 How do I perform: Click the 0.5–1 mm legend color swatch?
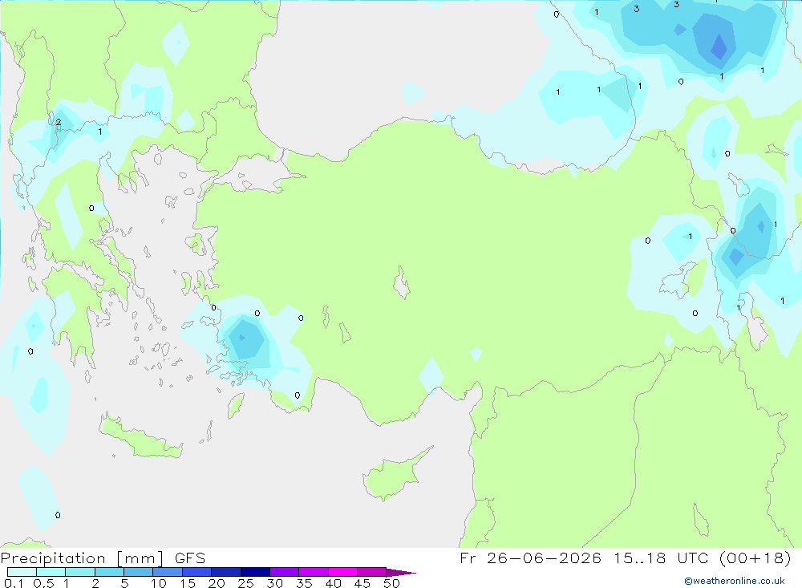pos(51,572)
